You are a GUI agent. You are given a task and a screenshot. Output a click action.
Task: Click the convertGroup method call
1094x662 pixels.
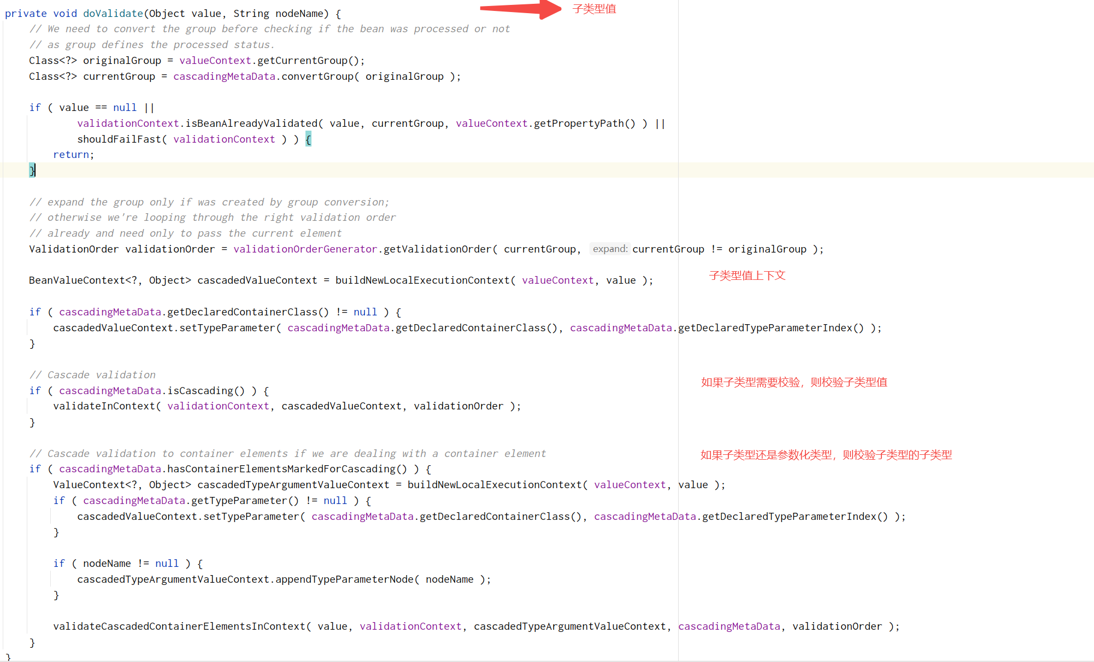point(317,77)
